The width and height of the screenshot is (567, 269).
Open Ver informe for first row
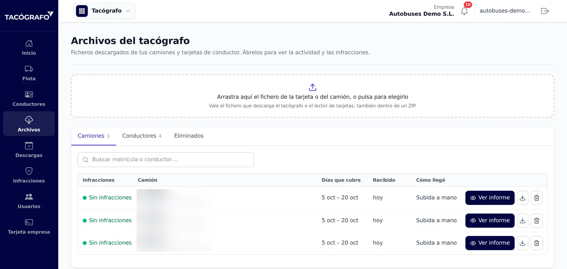pyautogui.click(x=490, y=198)
